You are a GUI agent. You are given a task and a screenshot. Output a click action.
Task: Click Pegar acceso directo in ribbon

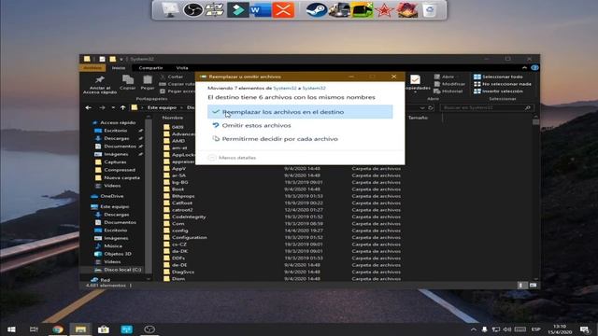[178, 91]
